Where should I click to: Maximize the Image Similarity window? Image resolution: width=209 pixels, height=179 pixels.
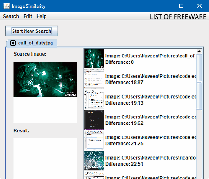(x=181, y=6)
